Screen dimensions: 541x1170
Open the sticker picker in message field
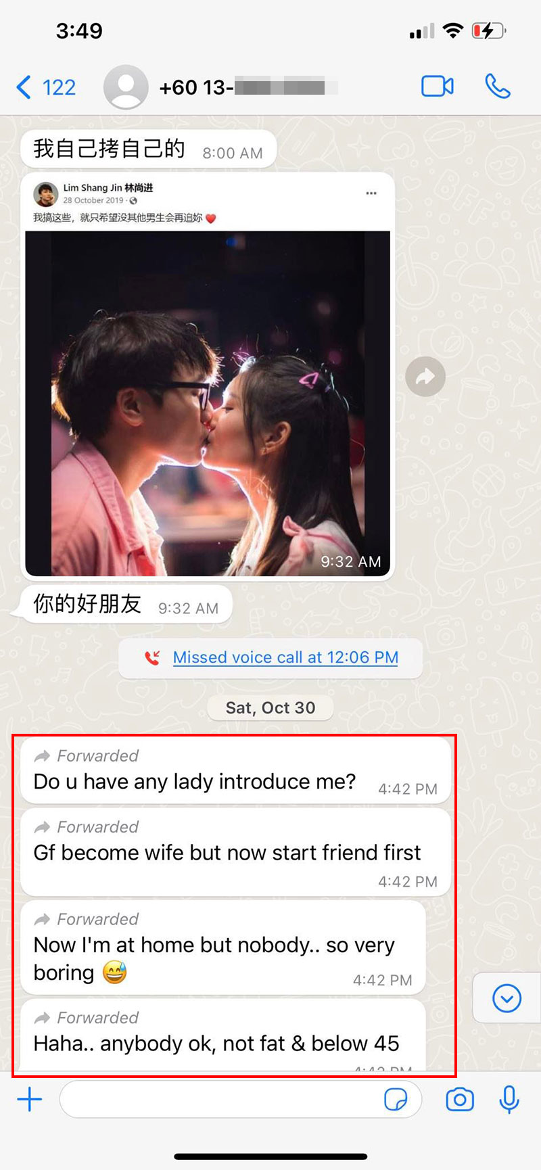396,1099
